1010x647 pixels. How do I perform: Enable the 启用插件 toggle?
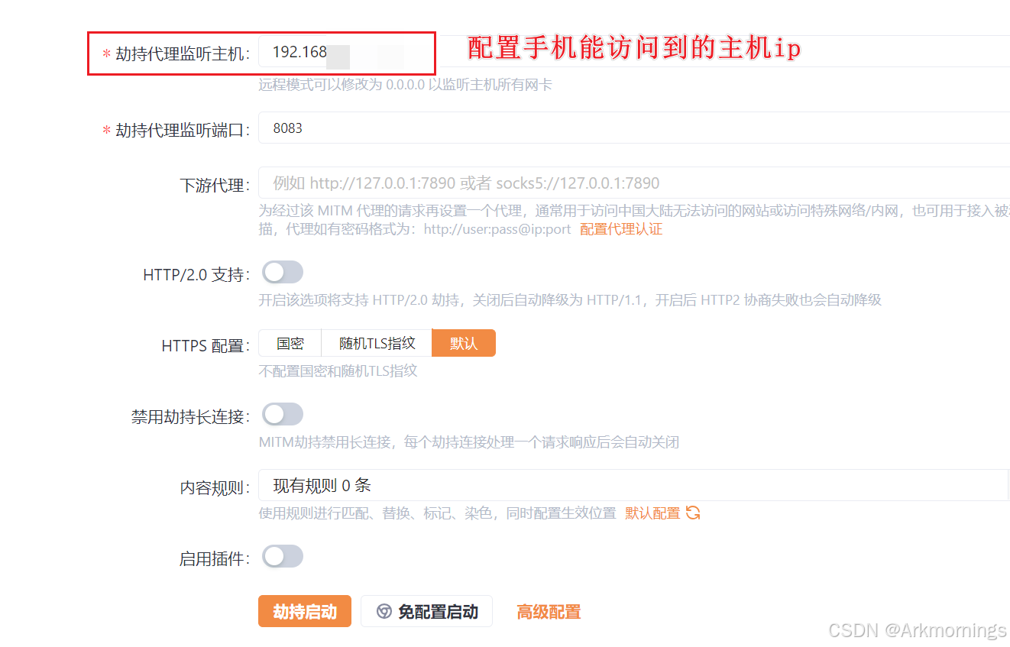coord(282,557)
